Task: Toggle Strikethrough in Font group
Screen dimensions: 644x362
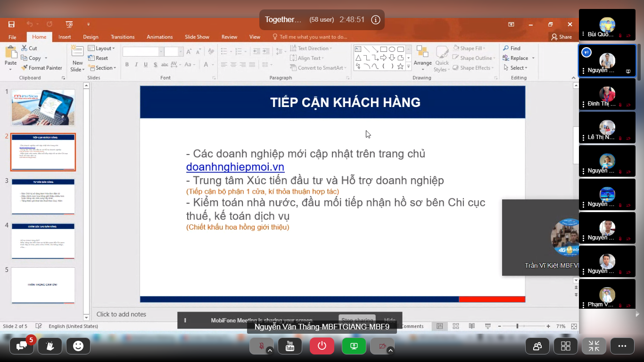Action: point(165,65)
